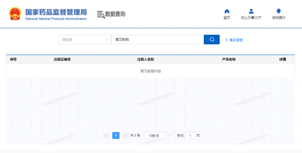
Task: Click the 序号 column header
Action: [x=13, y=59]
